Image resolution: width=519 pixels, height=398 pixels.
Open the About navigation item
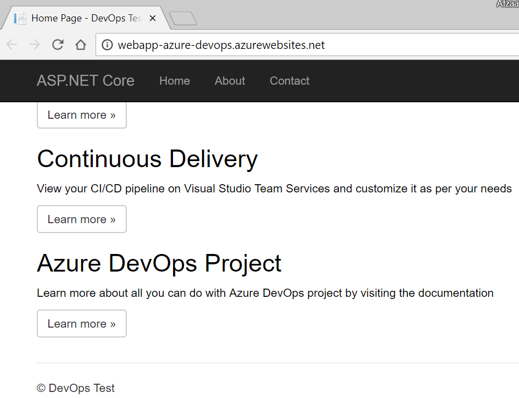tap(230, 80)
